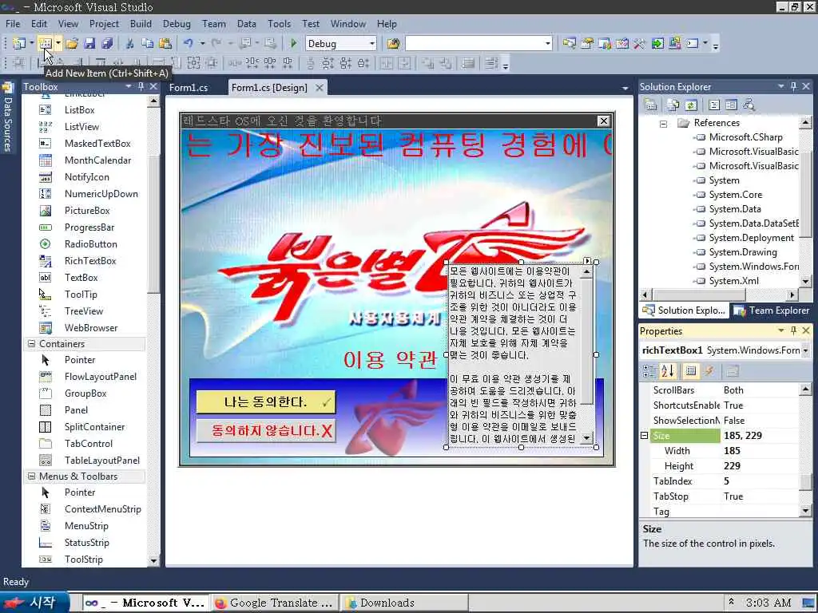
Task: Open the Add New Item dropdown arrow
Action: tap(58, 43)
